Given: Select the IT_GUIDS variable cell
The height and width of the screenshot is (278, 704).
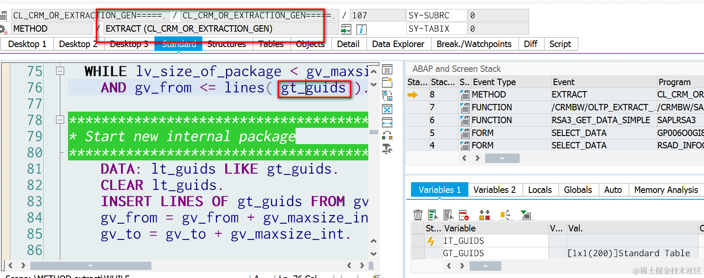Looking at the screenshot, I should (x=495, y=241).
